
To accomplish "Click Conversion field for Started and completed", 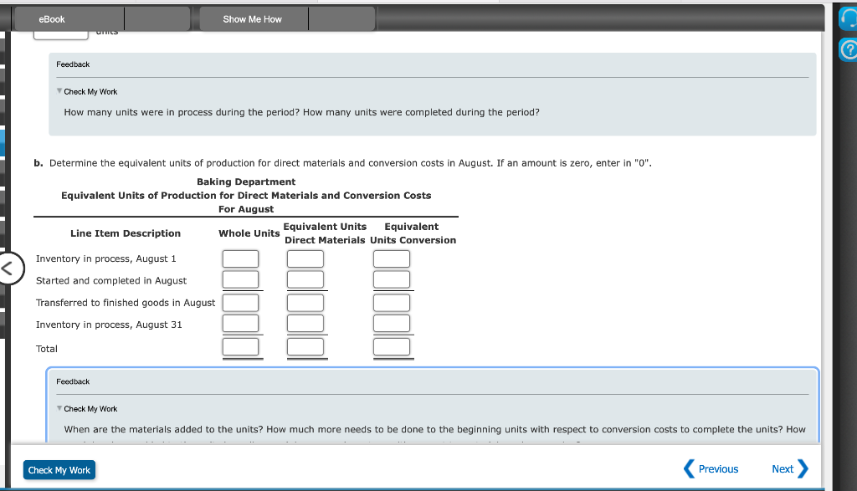I will [392, 279].
